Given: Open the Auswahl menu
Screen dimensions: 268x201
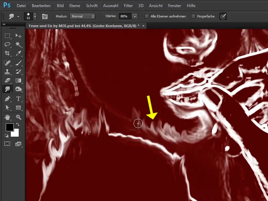Looking at the screenshot, I should [x=111, y=6].
